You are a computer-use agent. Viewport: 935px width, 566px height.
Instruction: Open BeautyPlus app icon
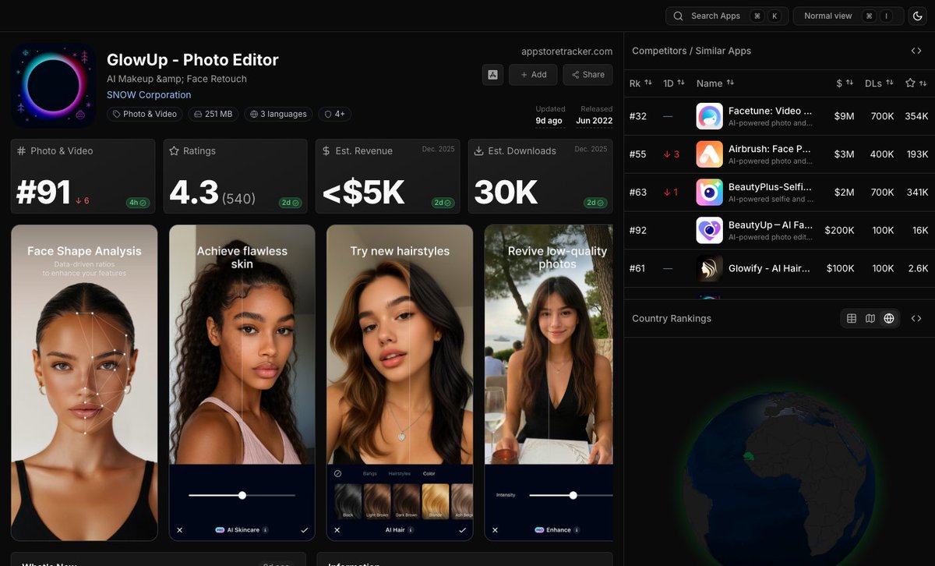click(709, 193)
